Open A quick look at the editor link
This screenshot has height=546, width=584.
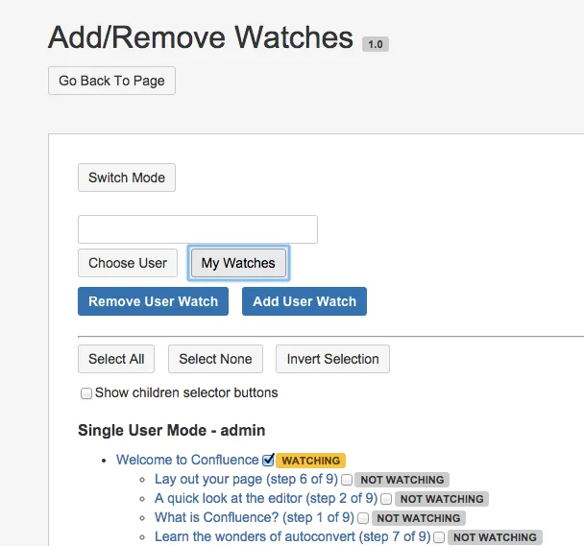point(266,499)
